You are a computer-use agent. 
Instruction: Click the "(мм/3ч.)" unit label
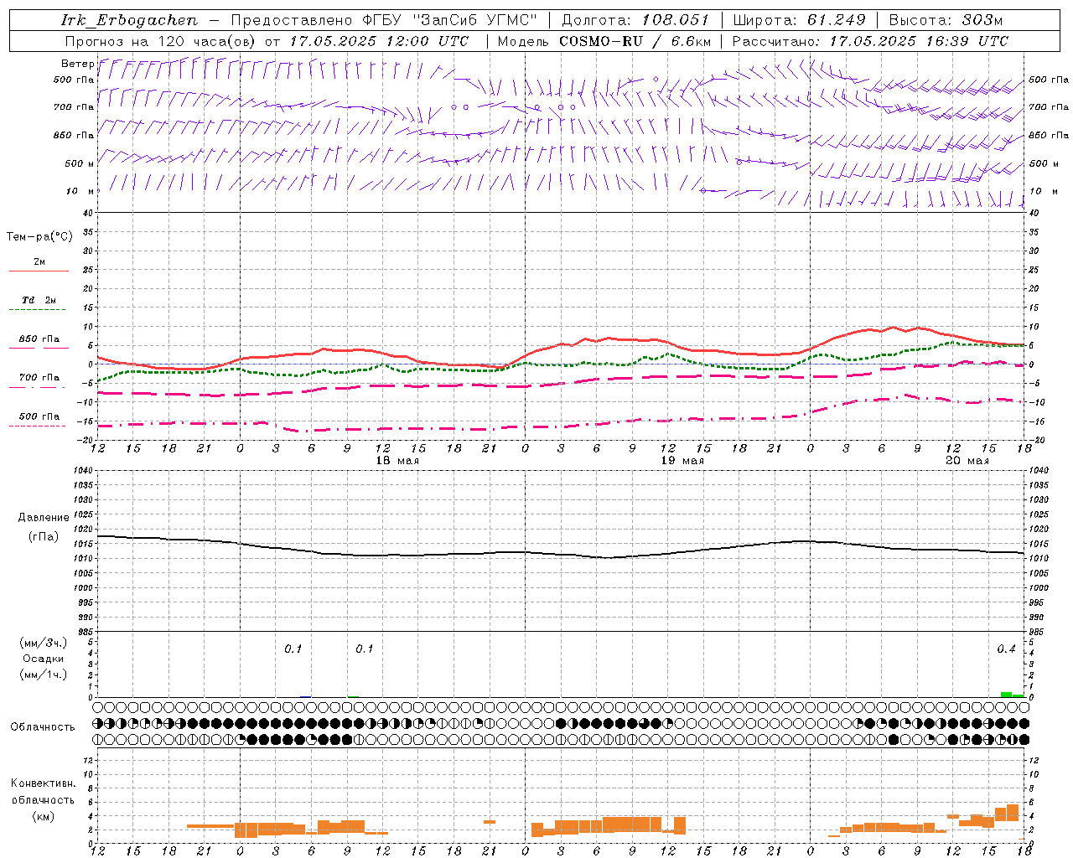coord(43,643)
